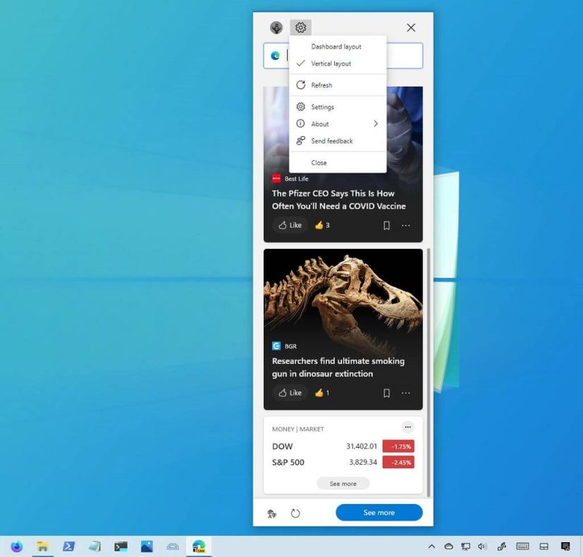Click the DOW index row
The image size is (583, 557).
point(343,446)
